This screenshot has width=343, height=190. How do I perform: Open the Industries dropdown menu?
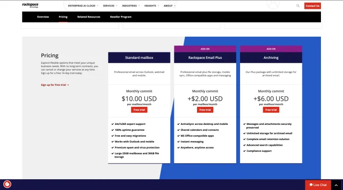131,6
